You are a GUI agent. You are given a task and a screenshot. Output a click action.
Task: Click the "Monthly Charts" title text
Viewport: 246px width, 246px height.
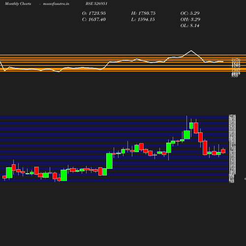(x=18, y=3)
